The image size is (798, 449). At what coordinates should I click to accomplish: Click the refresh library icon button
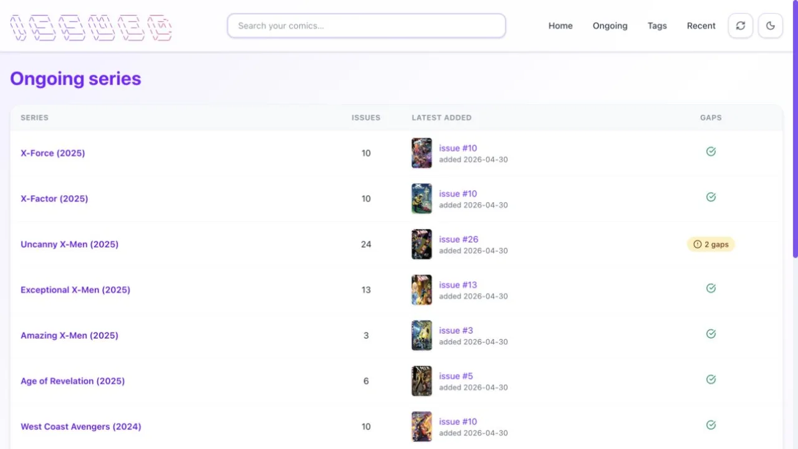coord(741,26)
